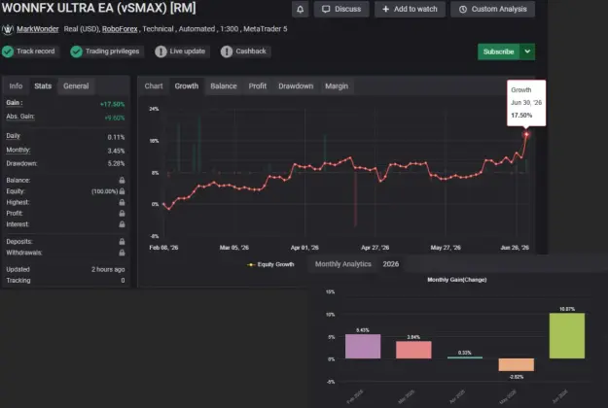This screenshot has width=608, height=408.
Task: Click the Highest lock icon
Action: (x=122, y=202)
